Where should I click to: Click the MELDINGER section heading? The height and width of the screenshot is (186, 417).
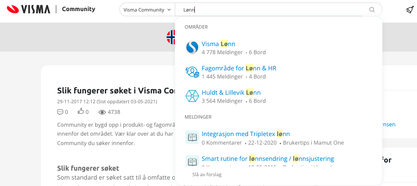click(198, 117)
